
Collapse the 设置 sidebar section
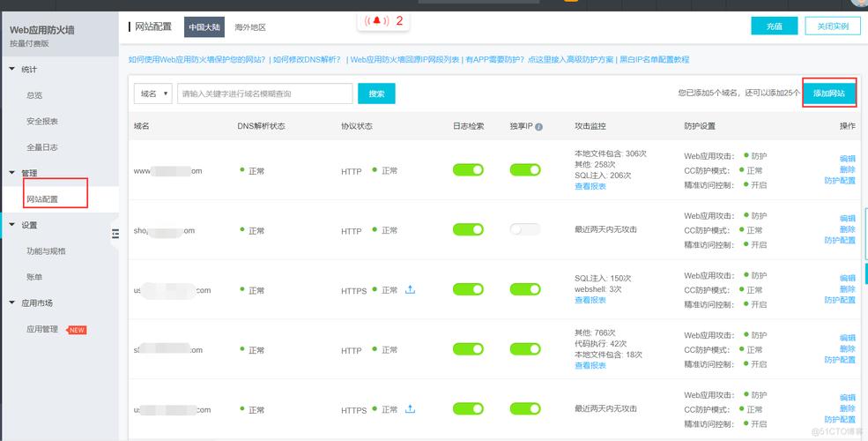[x=12, y=225]
